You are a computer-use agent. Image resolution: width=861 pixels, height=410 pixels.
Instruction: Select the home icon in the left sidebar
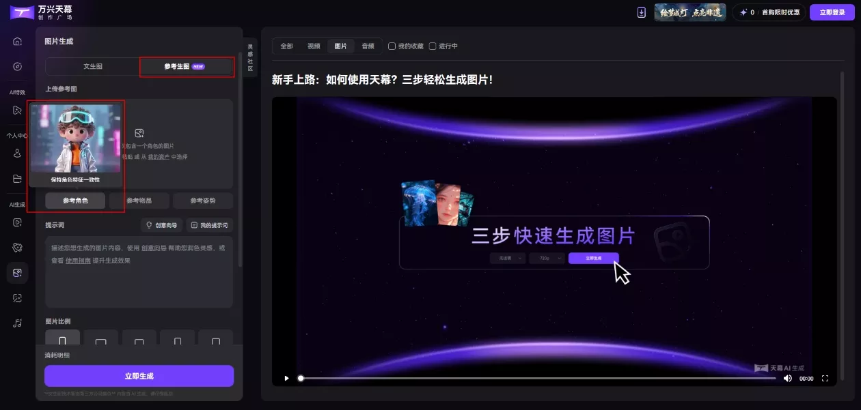pos(18,41)
